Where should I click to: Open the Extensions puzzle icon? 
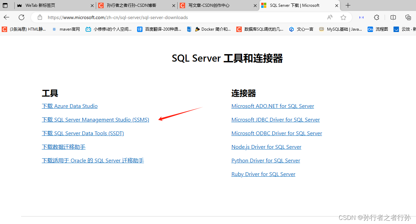(376, 17)
